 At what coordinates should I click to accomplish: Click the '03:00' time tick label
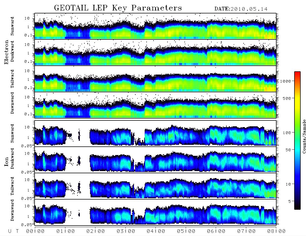click(126, 231)
